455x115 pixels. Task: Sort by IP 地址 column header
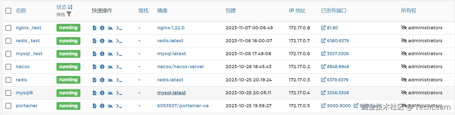(297, 11)
